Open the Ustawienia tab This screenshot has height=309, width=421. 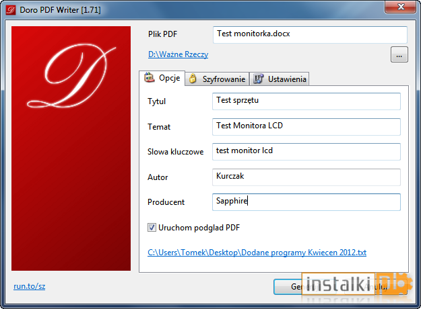(x=280, y=79)
